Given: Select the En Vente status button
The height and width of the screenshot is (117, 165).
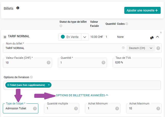Looking at the screenshot, I should click(70, 37).
